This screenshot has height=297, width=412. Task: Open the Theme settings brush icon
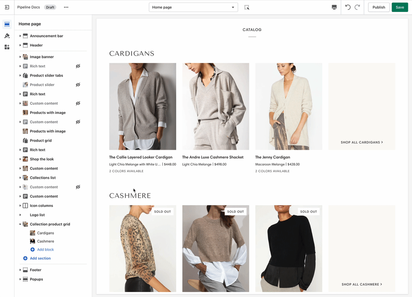coord(7,36)
